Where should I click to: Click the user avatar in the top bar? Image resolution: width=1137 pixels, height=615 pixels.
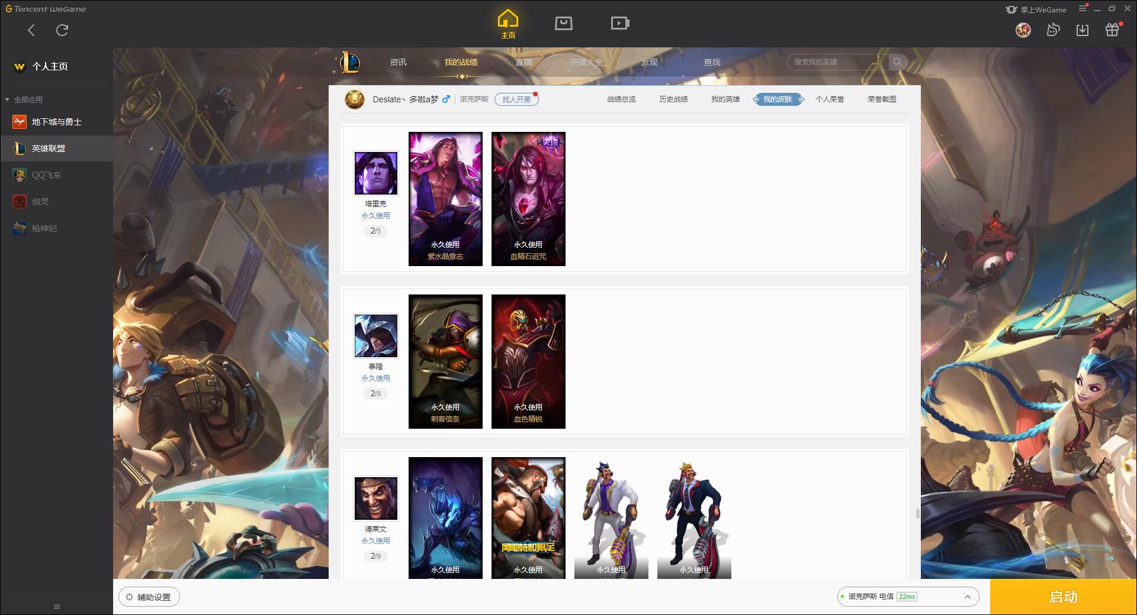point(1023,30)
